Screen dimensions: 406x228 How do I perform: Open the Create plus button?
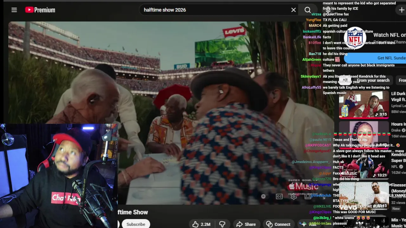click(x=401, y=10)
